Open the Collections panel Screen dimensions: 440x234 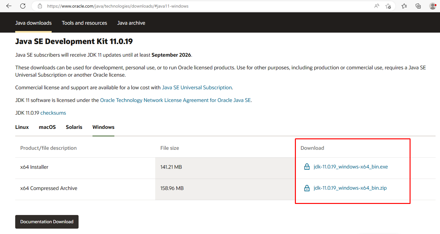[x=418, y=6]
